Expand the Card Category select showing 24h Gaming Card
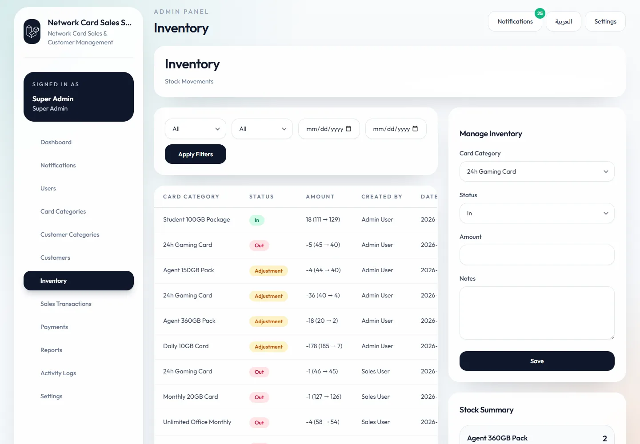This screenshot has width=640, height=444. [x=537, y=171]
